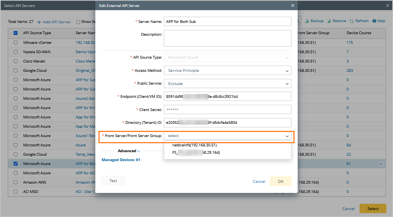Open Help via the question mark icon
The height and width of the screenshot is (217, 393).
tap(374, 21)
